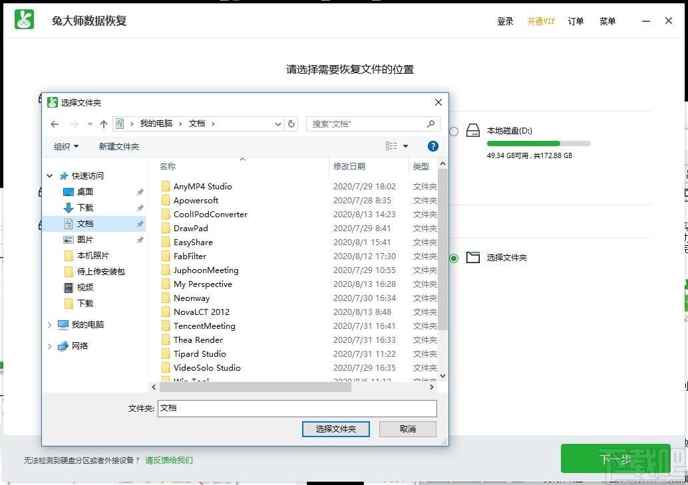Open 登录 in the top bar
688x485 pixels.
pos(505,21)
